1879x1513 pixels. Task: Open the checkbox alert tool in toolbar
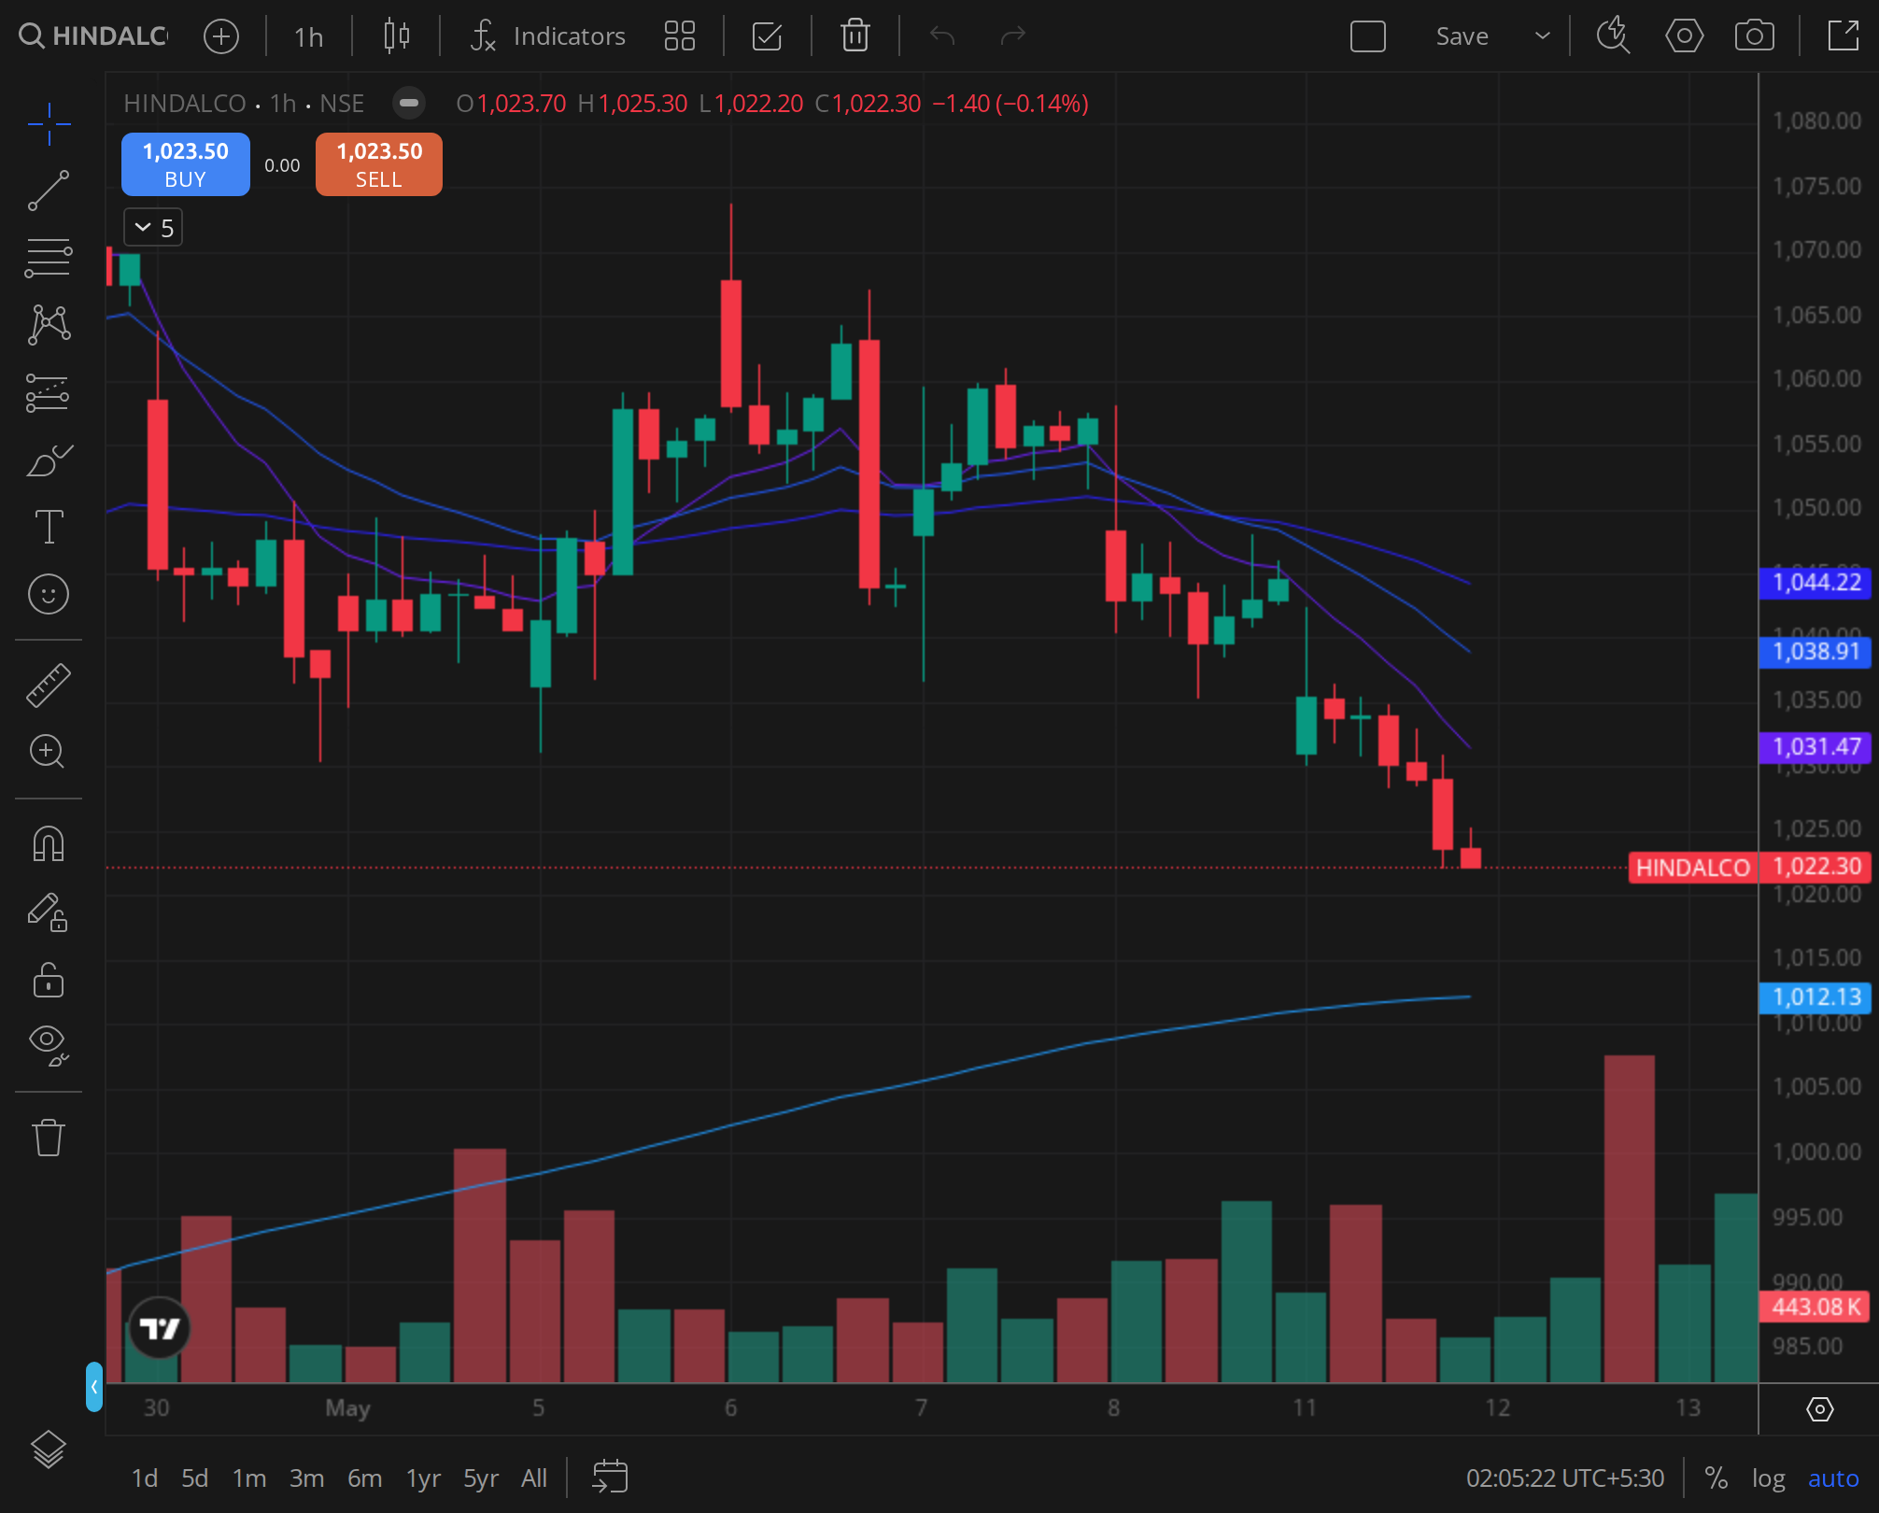767,36
